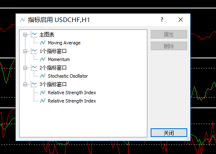The width and height of the screenshot is (216, 154).
Task: Select the 1个指标窗口 label
Action: pos(53,51)
